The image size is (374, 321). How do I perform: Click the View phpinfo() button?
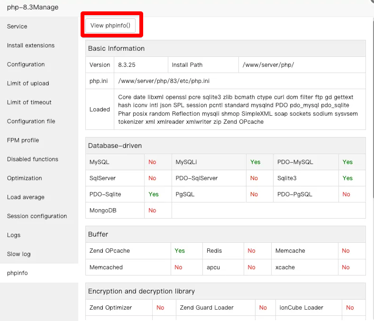110,26
